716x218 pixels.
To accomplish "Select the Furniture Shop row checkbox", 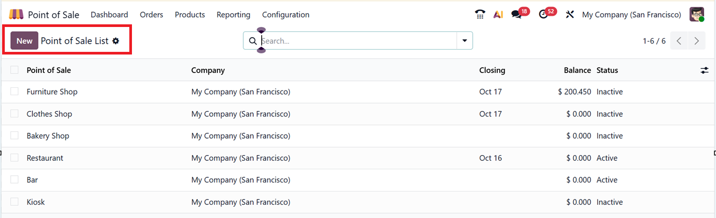I will pos(14,92).
